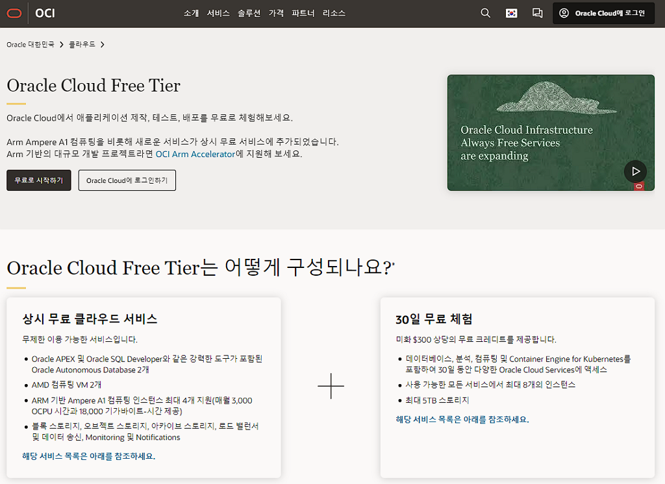
Task: Click the red Oracle badge on video
Action: (639, 186)
